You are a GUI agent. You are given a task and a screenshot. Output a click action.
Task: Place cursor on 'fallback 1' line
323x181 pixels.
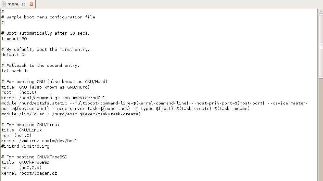[14, 71]
